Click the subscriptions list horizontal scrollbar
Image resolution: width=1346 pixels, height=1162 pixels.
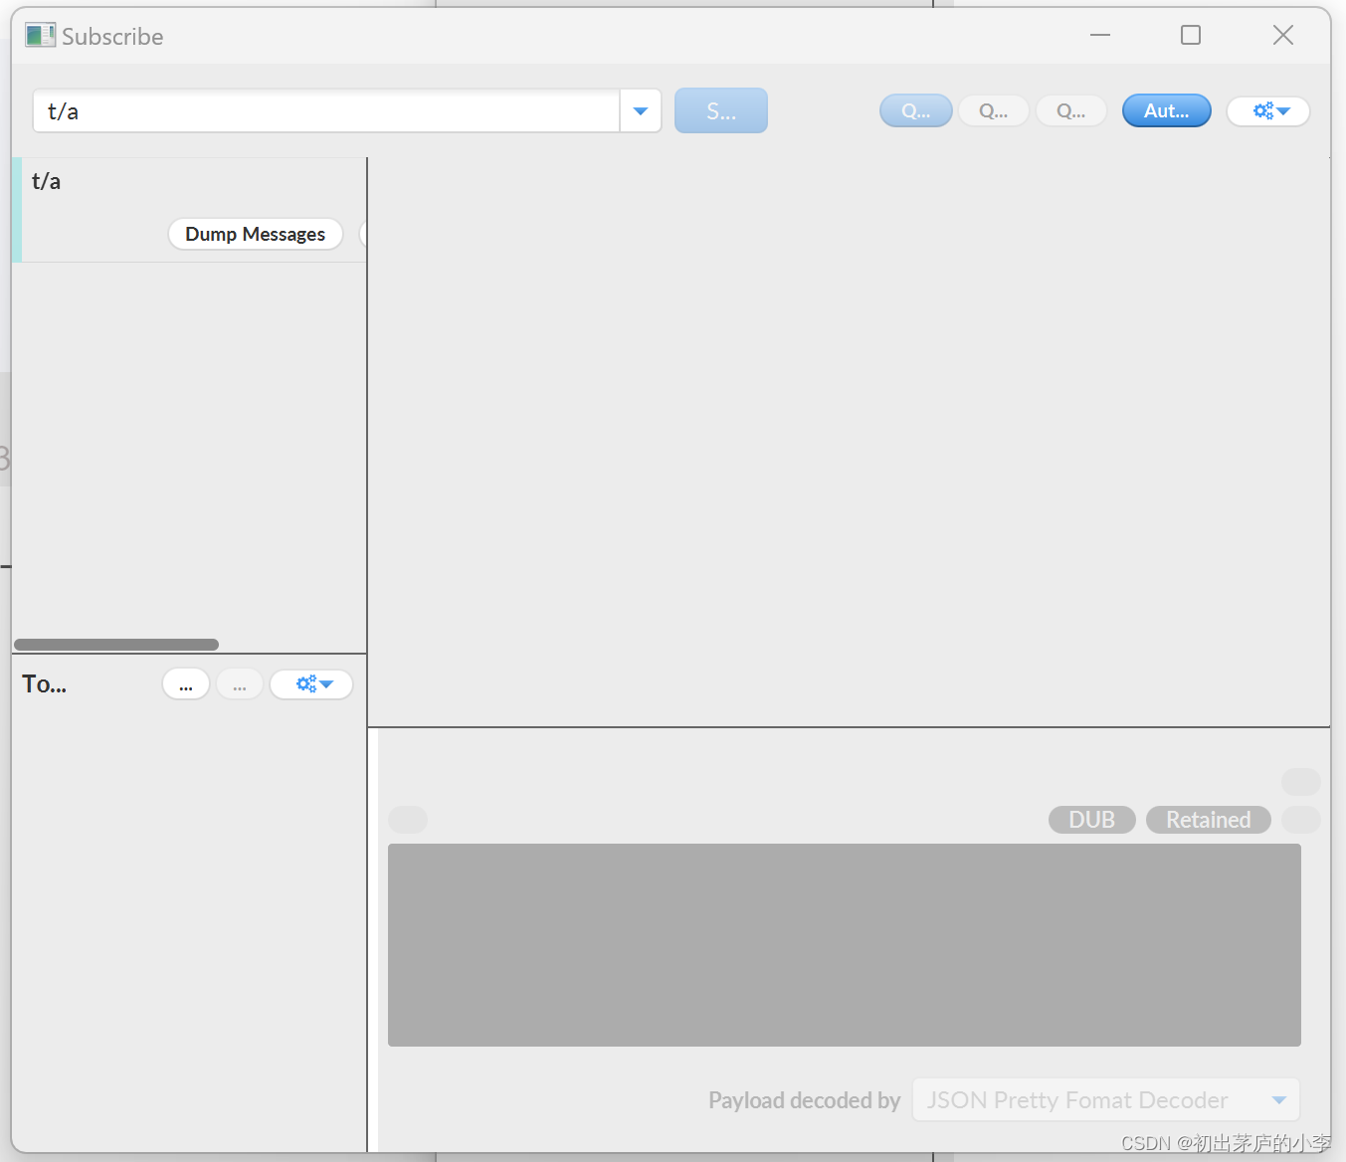(x=116, y=645)
